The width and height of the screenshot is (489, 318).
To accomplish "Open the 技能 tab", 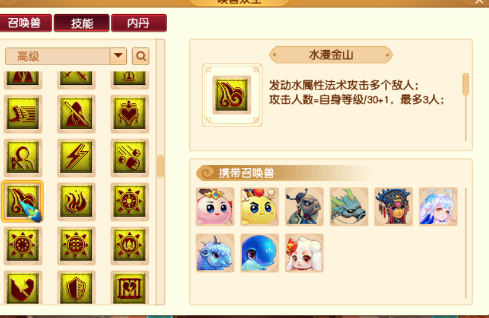I will click(82, 23).
